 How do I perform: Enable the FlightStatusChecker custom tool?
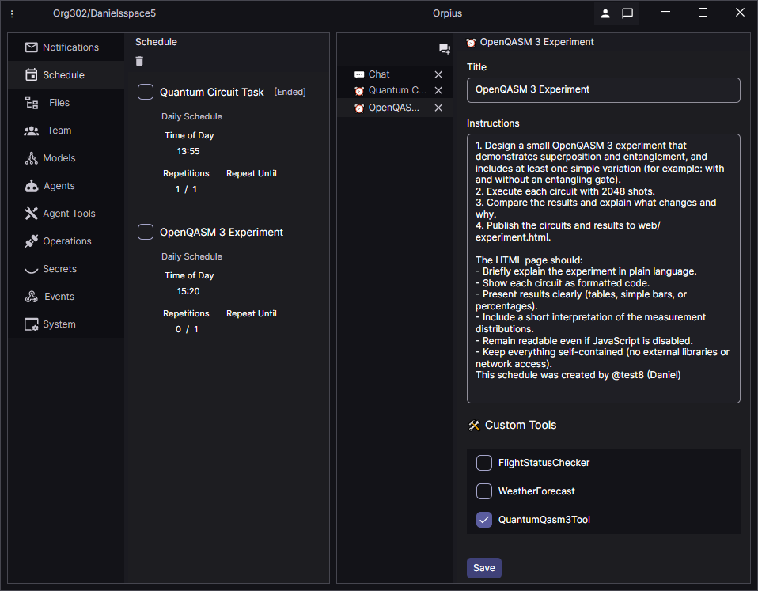click(x=484, y=463)
